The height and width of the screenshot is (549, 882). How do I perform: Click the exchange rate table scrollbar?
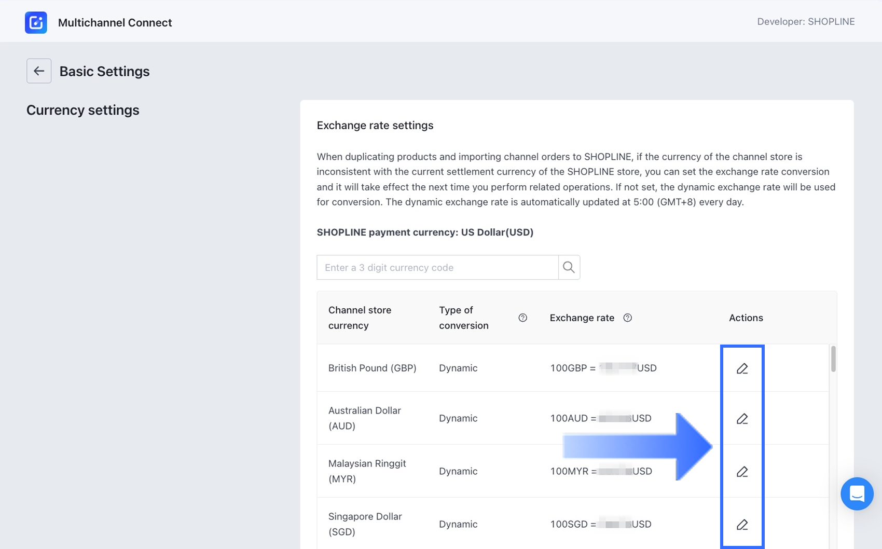coord(833,359)
